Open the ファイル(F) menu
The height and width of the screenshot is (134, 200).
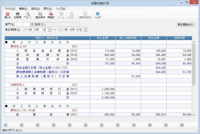tap(10, 9)
